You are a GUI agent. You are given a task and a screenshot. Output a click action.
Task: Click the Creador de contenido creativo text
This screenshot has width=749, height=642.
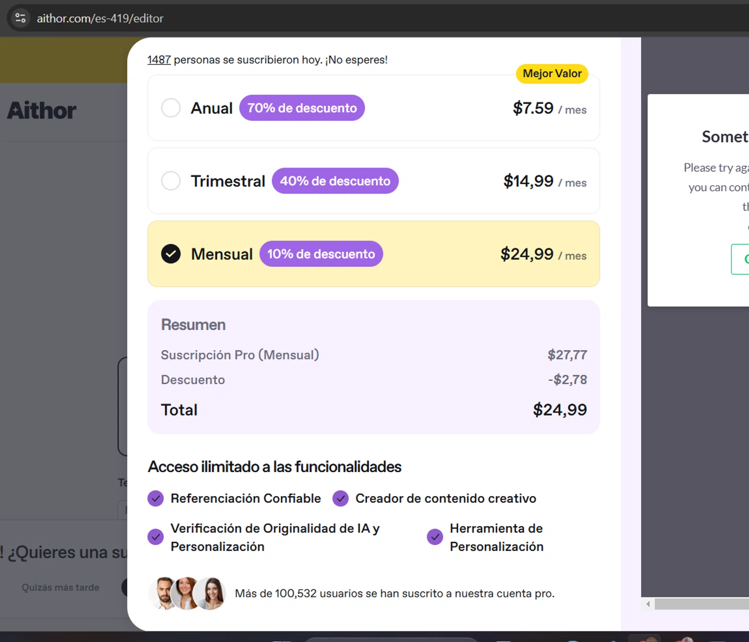[x=446, y=499]
